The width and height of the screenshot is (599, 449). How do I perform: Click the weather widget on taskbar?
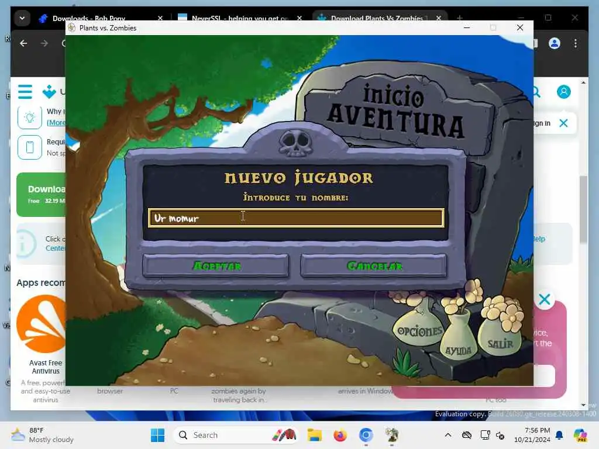click(43, 435)
